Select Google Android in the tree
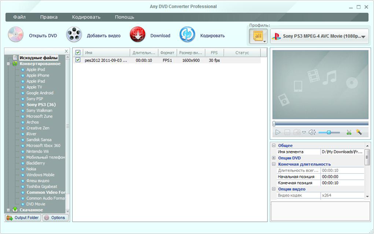This screenshot has height=234, width=374. [x=40, y=93]
